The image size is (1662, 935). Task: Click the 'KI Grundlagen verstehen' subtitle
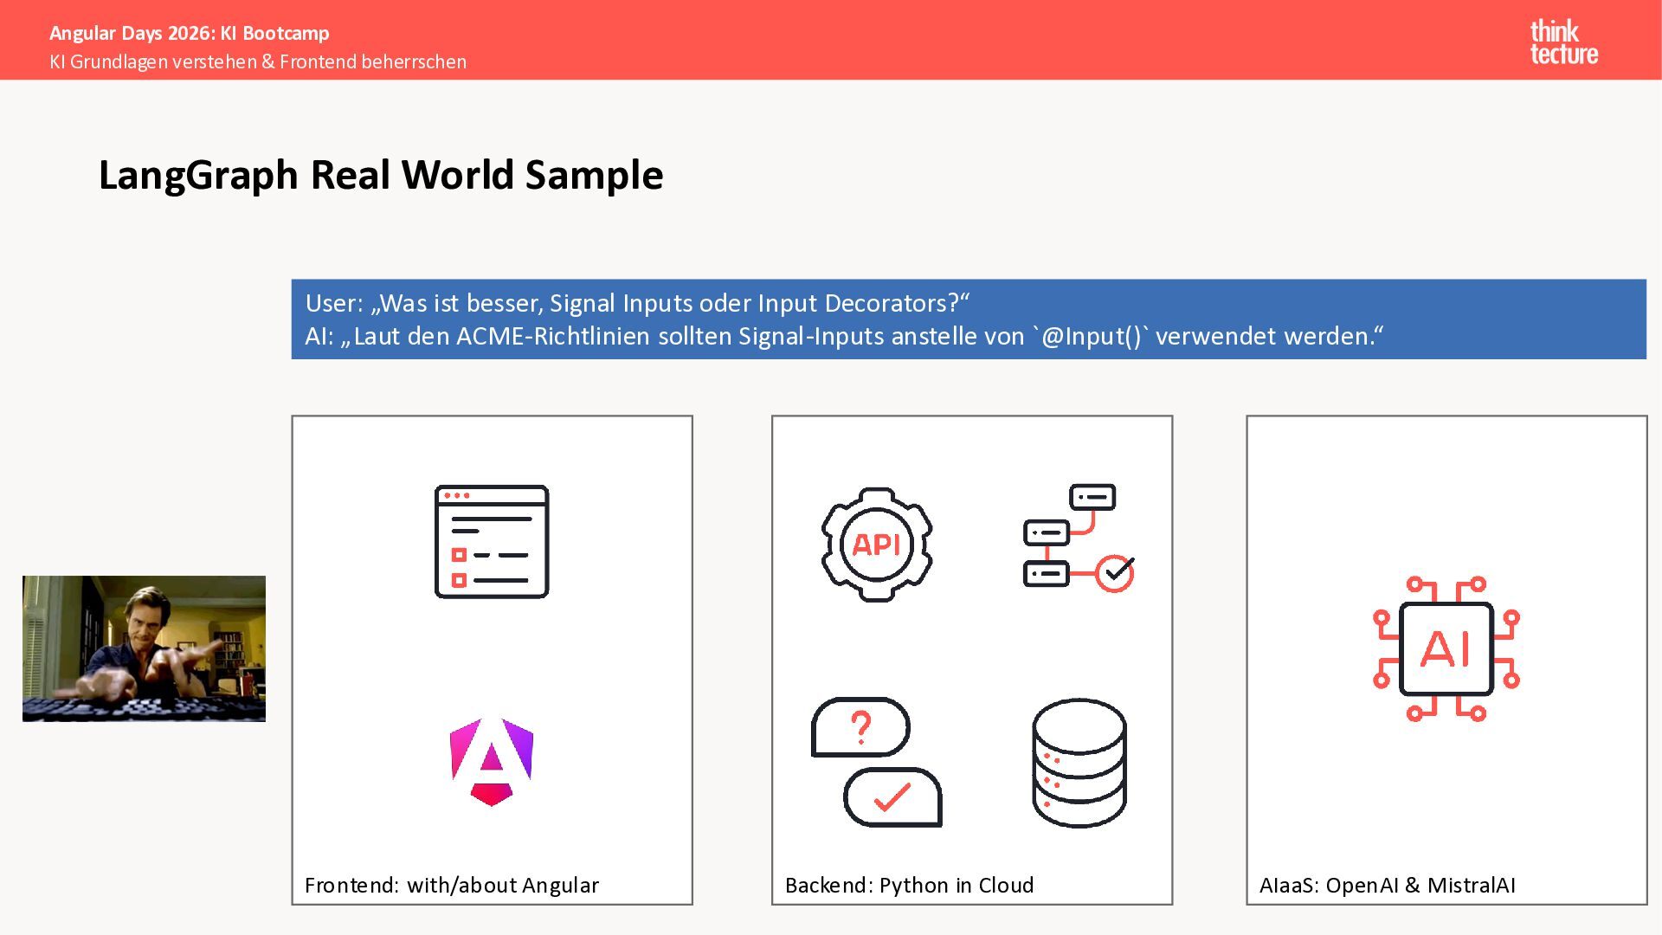pyautogui.click(x=258, y=61)
